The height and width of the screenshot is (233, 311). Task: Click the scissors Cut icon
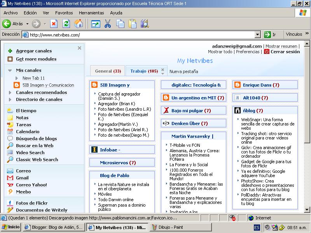108,24
